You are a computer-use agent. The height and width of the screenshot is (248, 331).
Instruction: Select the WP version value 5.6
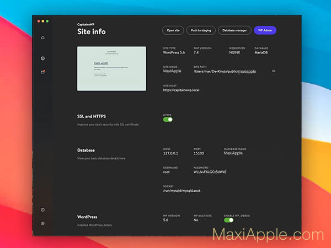[165, 220]
